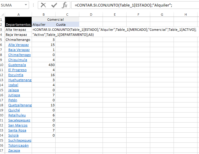Viewport: 199px width, 154px height.
Task: Open the Santa Rosa hyperlink
Action: point(17,130)
